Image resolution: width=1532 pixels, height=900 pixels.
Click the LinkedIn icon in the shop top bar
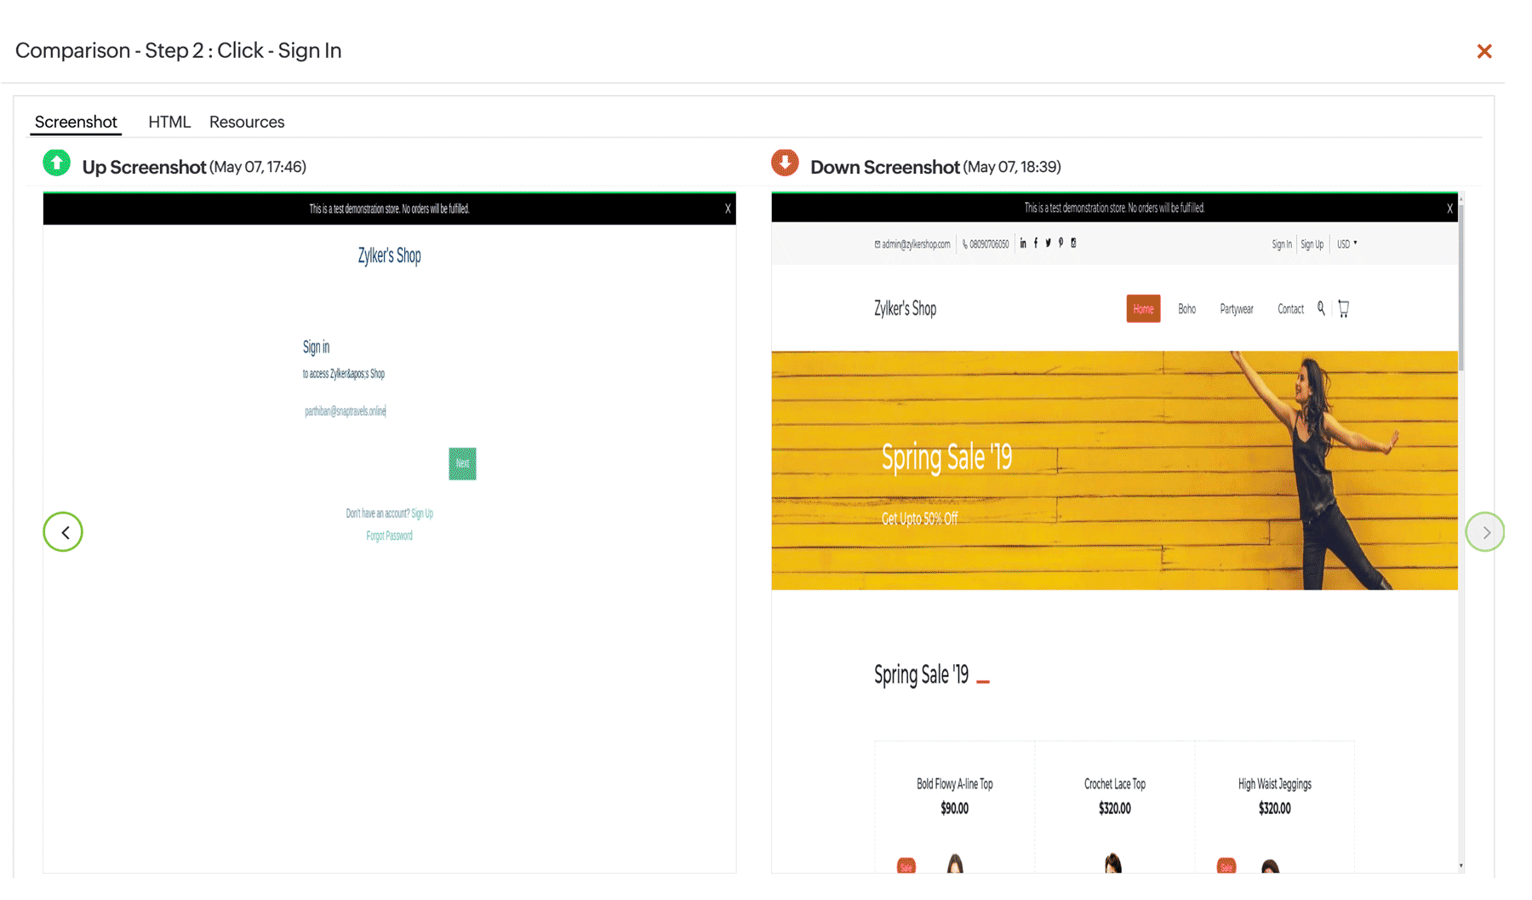tap(1022, 244)
